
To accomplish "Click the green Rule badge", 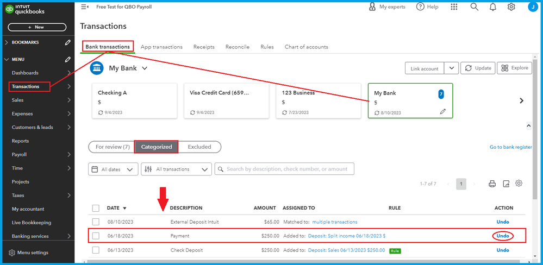I will pos(395,250).
